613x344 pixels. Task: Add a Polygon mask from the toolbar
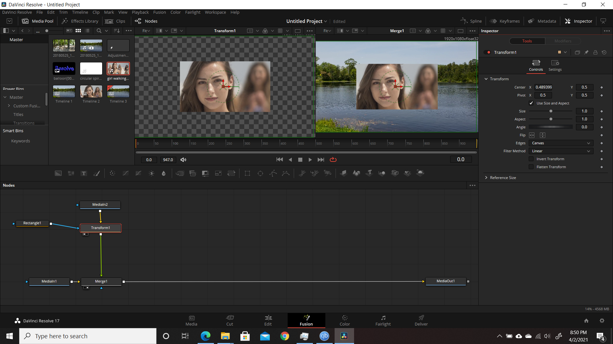pos(273,173)
